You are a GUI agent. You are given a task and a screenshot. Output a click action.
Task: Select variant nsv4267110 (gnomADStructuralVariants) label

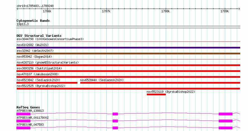point(48,62)
